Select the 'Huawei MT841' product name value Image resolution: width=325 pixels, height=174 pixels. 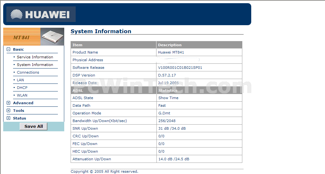pyautogui.click(x=171, y=52)
